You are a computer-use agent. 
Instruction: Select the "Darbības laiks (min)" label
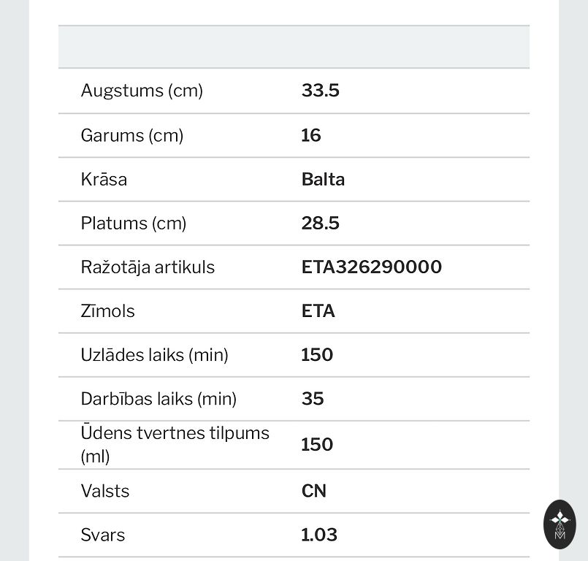point(159,399)
